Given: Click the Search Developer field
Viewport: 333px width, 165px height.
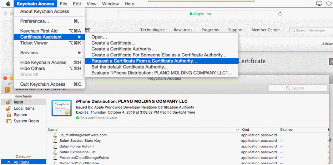Looking at the screenshot, I should (311, 30).
